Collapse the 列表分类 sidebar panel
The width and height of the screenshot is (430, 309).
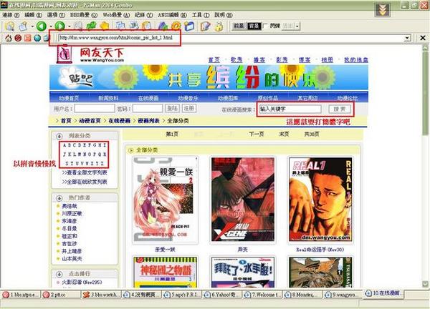click(x=59, y=136)
